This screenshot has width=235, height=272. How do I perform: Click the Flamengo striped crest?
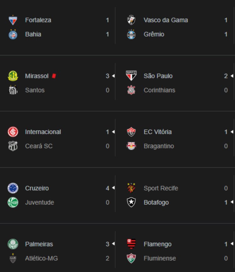pos(131,244)
